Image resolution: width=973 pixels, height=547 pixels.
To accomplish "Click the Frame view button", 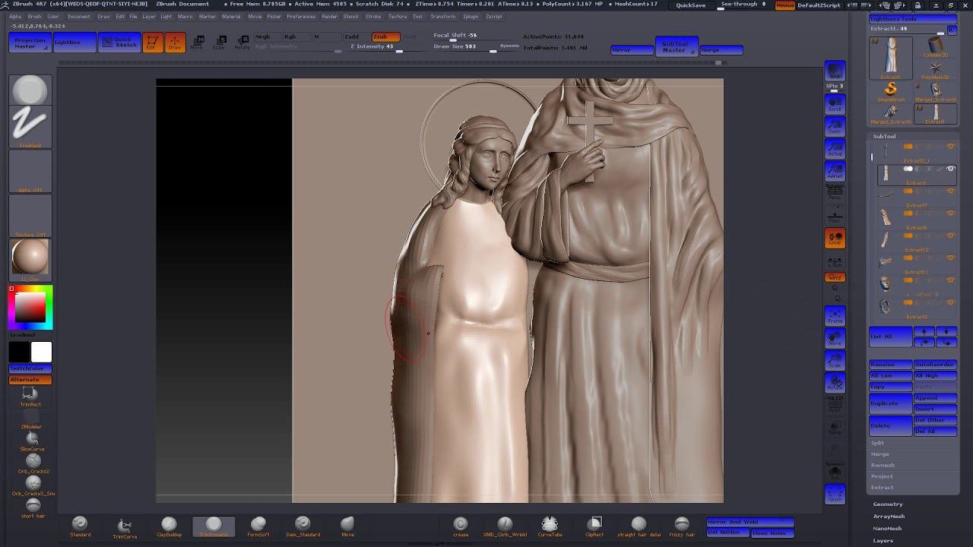I will tap(835, 316).
